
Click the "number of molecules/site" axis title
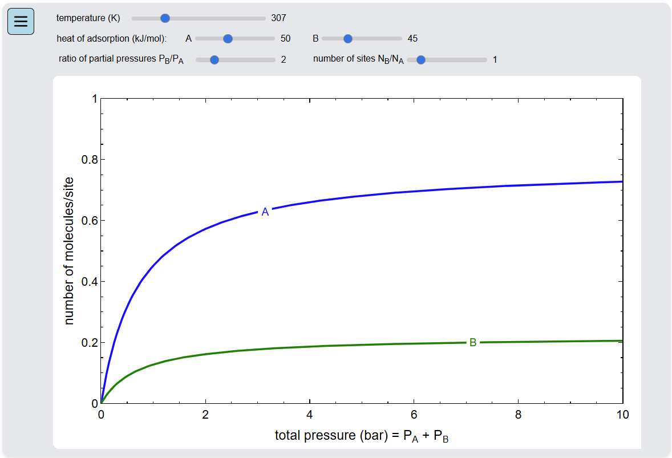[69, 251]
